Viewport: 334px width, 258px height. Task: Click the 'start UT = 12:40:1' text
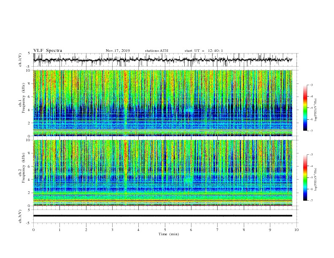point(204,51)
